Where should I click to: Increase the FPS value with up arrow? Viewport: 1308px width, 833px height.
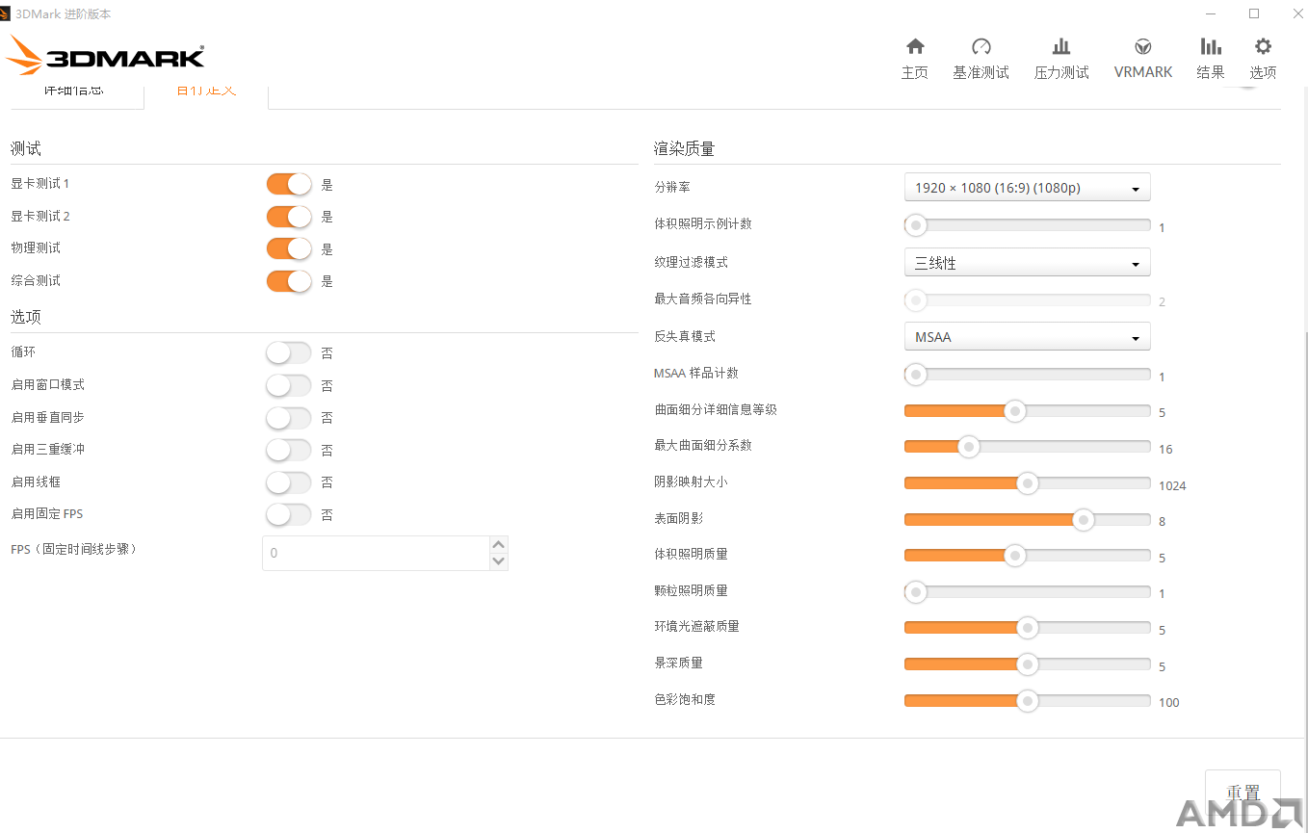498,545
